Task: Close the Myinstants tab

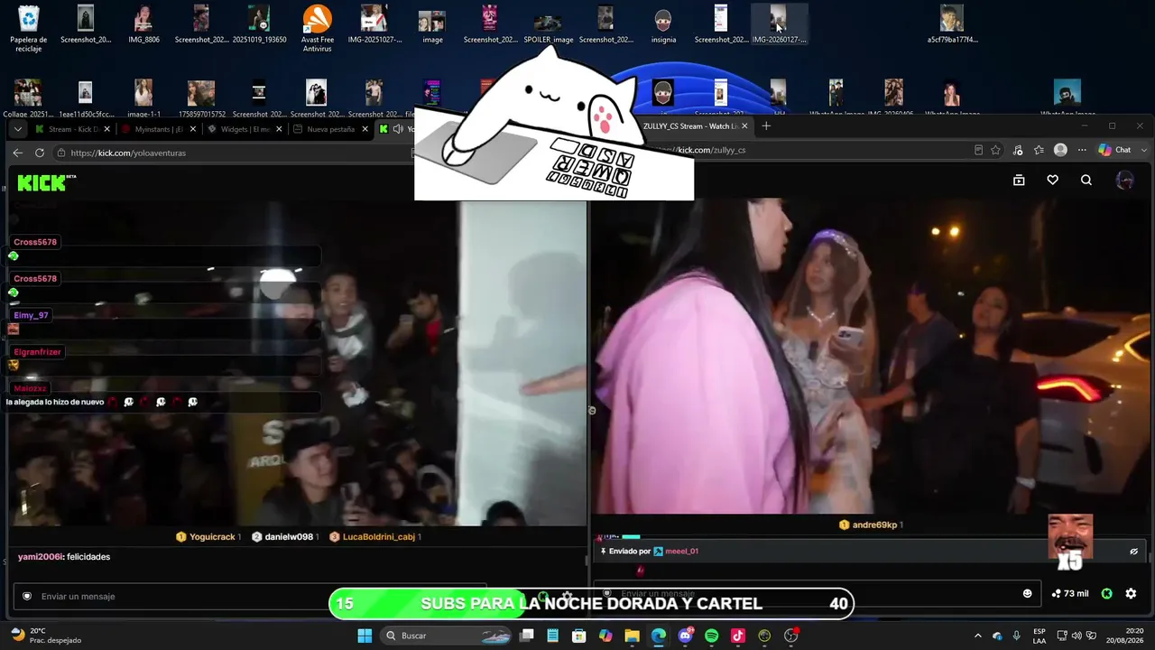Action: 192,129
